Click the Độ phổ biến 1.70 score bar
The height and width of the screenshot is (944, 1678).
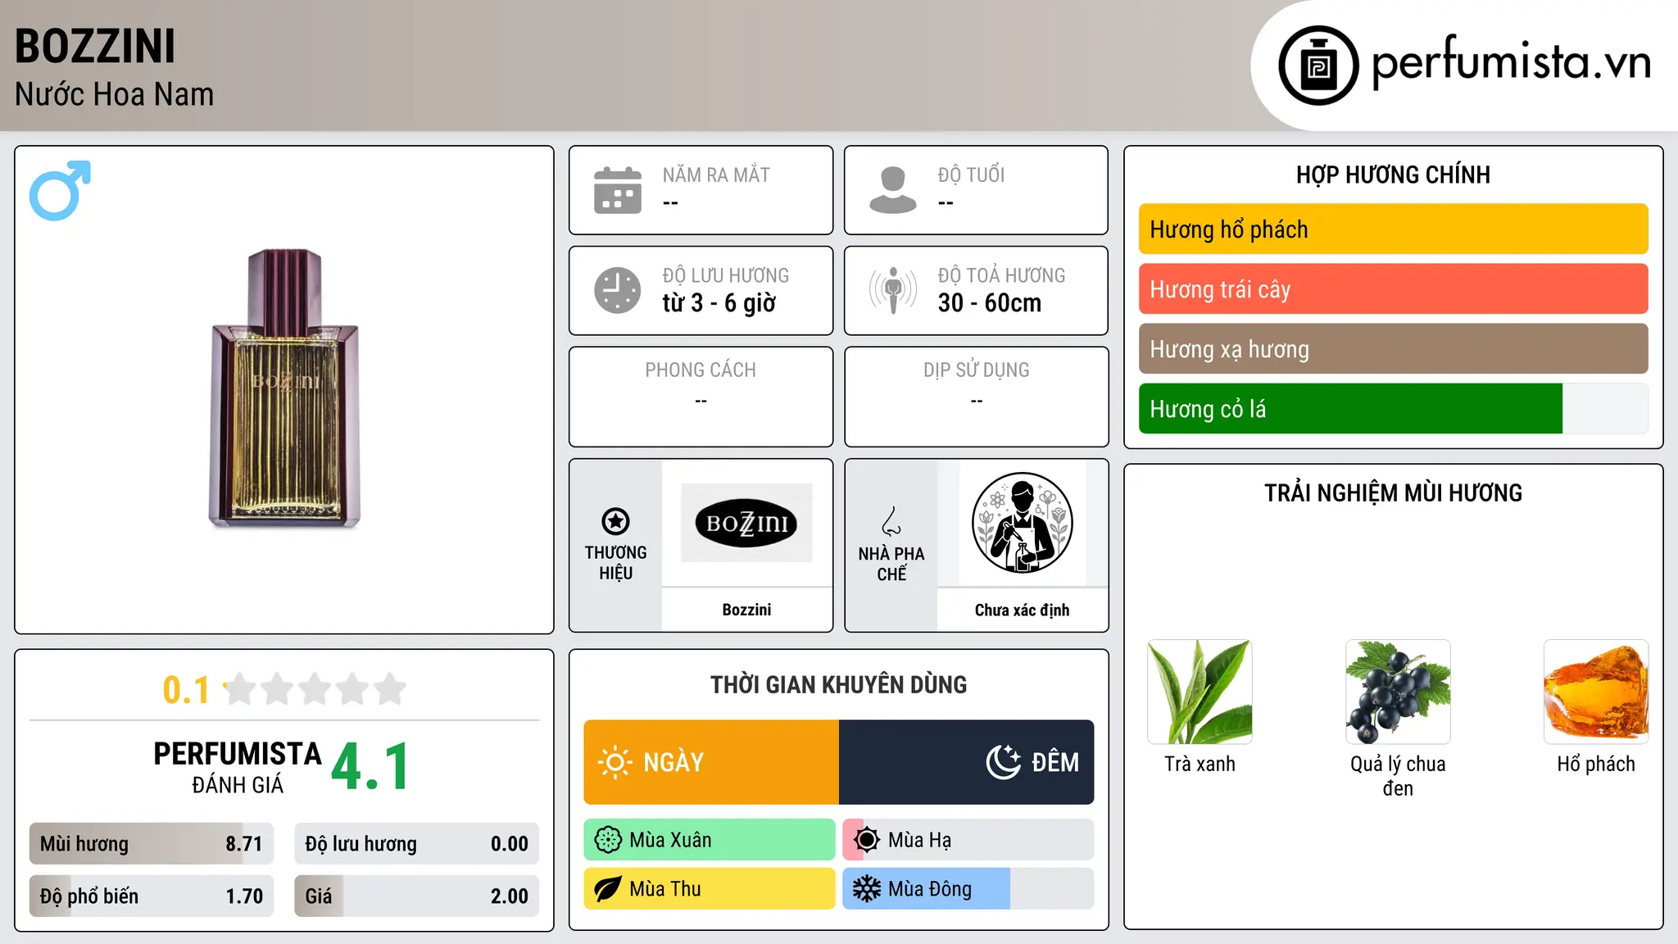pos(152,896)
